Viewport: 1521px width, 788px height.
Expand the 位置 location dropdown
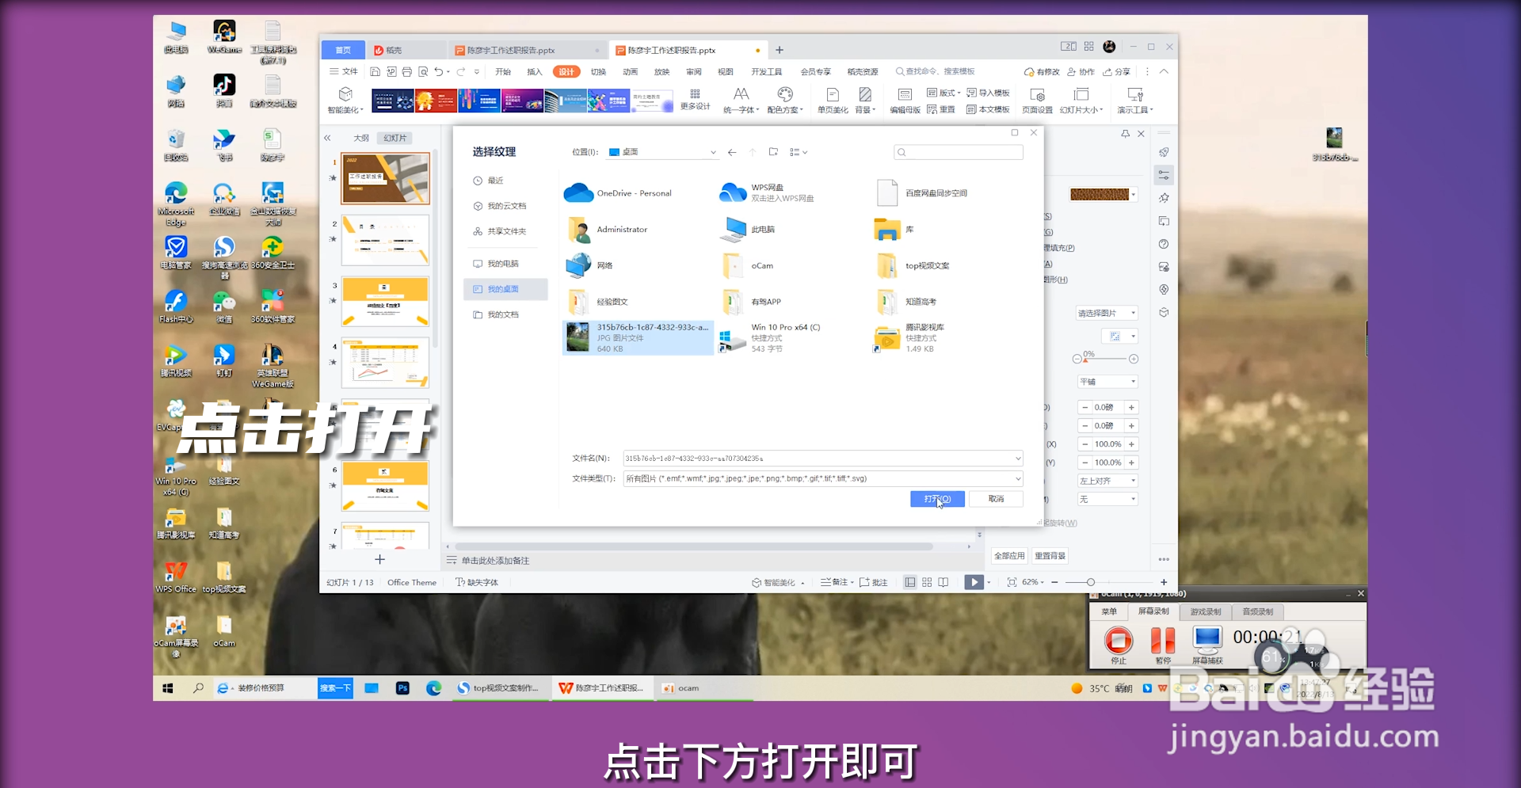click(713, 152)
